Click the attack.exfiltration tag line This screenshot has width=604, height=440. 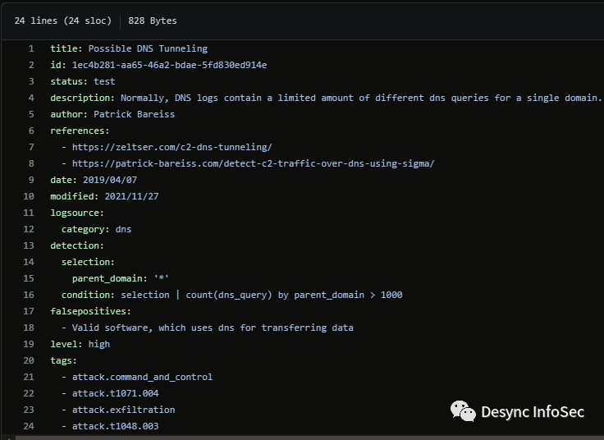click(123, 410)
